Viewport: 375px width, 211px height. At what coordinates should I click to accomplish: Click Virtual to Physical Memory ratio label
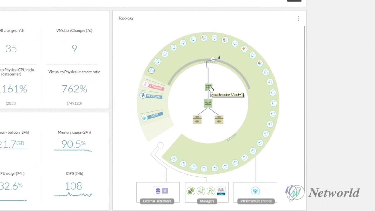(74, 72)
